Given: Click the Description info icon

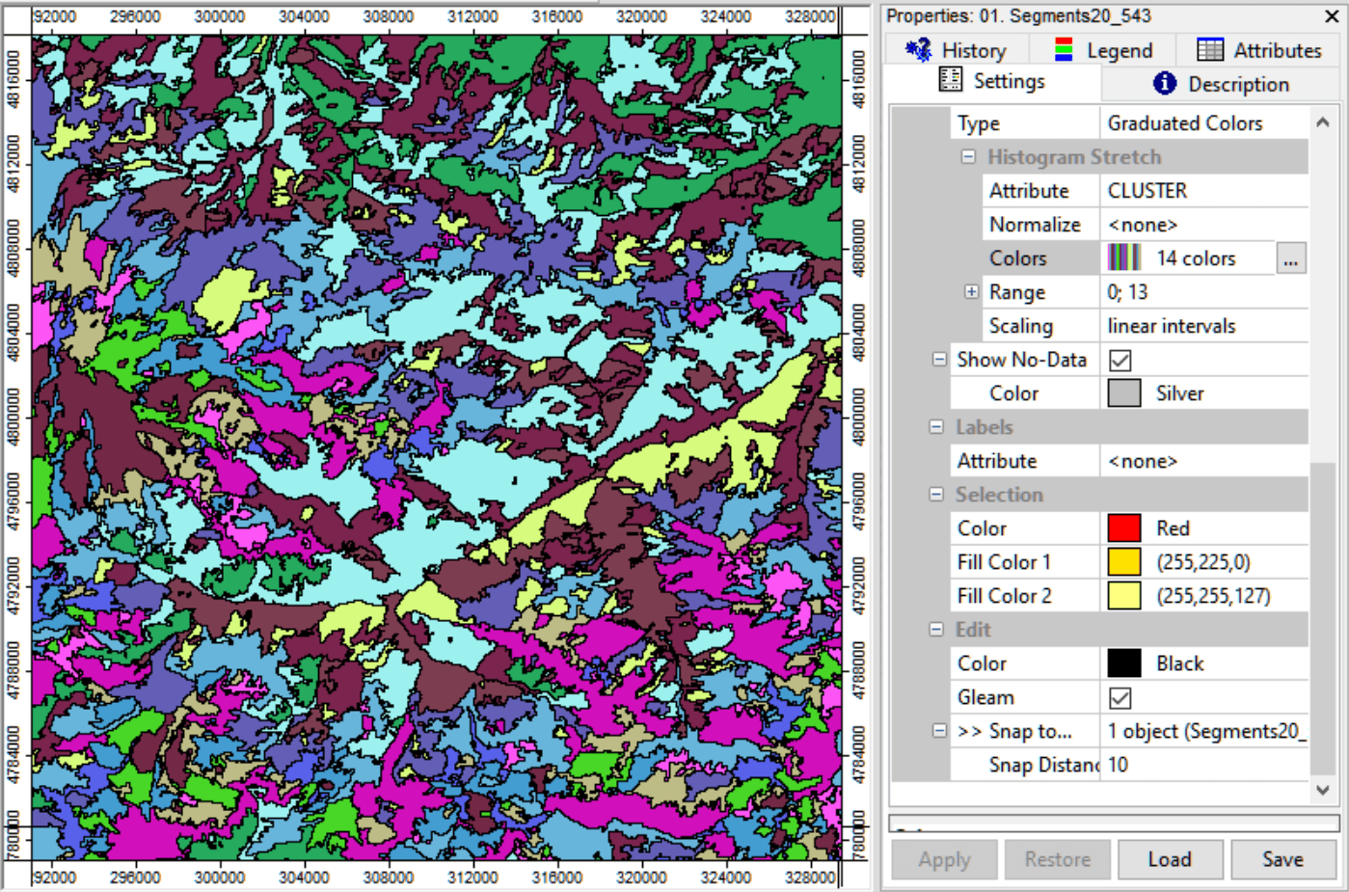Looking at the screenshot, I should (1164, 84).
